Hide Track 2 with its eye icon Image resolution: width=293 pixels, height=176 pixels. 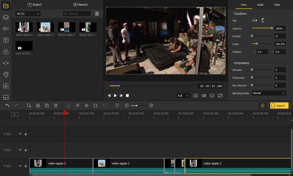[20, 150]
